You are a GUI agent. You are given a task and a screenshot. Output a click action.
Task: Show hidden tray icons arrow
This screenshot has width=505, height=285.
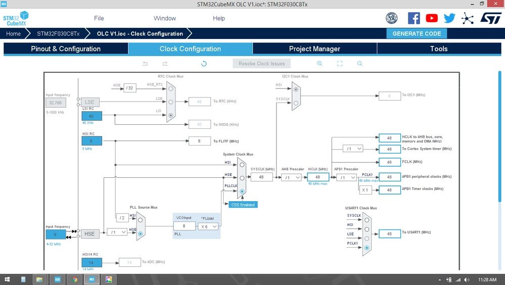[x=440, y=280]
